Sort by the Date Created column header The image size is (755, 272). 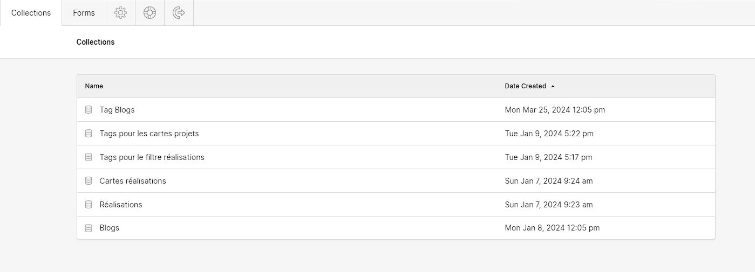[x=525, y=86]
